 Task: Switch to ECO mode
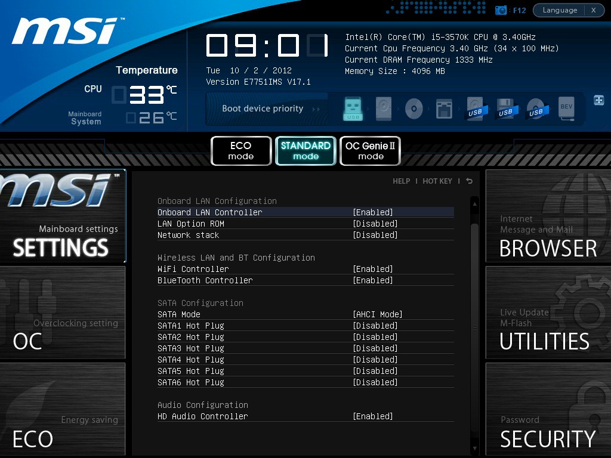click(241, 151)
